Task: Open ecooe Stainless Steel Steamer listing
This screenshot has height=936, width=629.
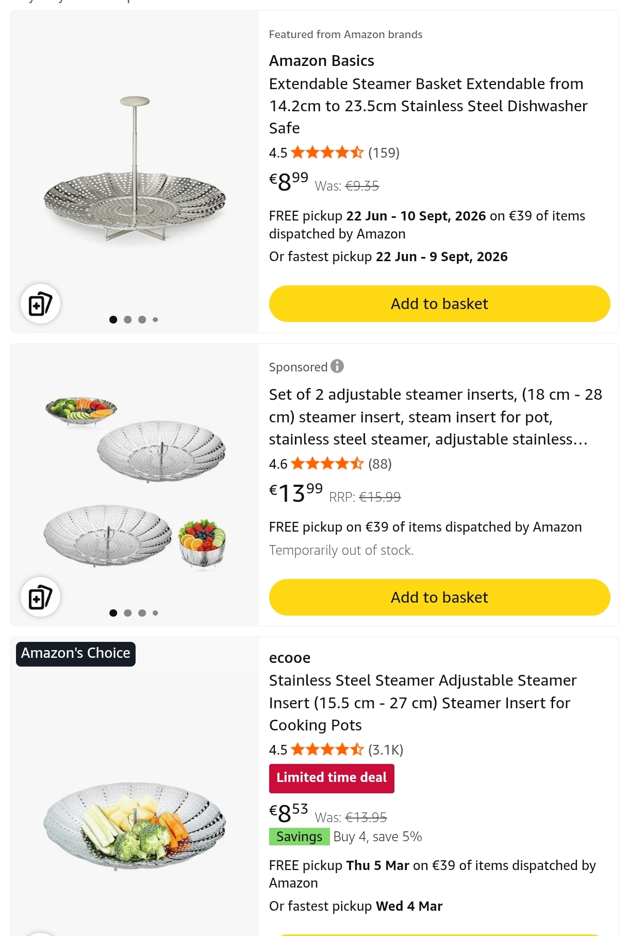Action: pyautogui.click(x=423, y=703)
